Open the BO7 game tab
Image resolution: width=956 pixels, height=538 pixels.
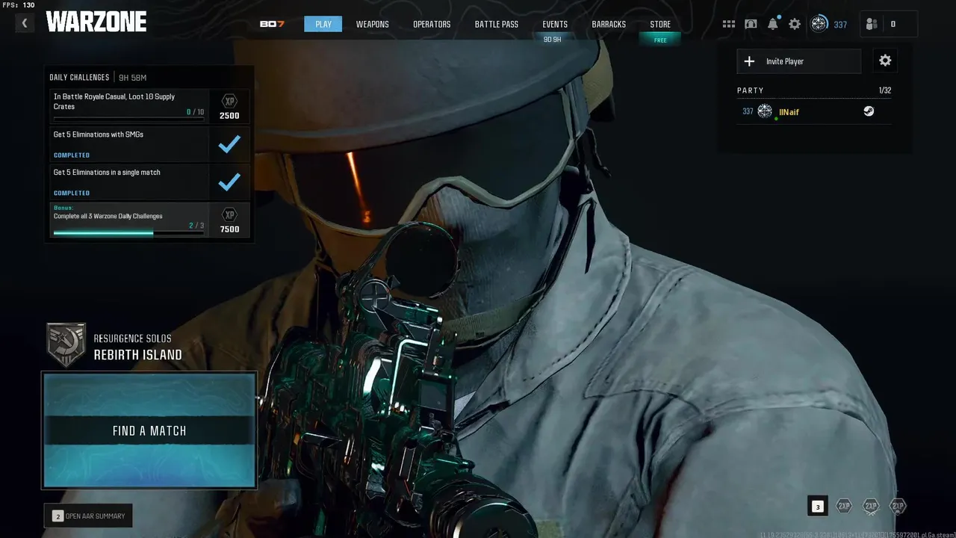click(x=272, y=24)
